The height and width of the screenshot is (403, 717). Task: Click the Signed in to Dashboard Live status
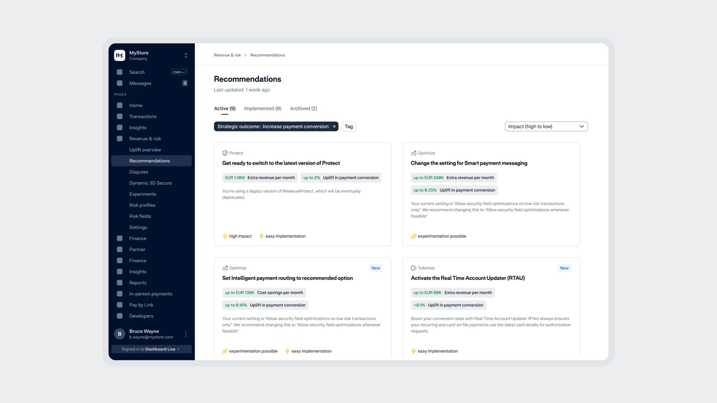tap(151, 349)
